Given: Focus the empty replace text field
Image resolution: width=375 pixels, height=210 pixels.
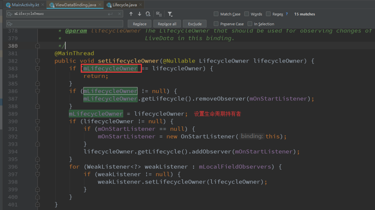Looking at the screenshot, I should 65,24.
